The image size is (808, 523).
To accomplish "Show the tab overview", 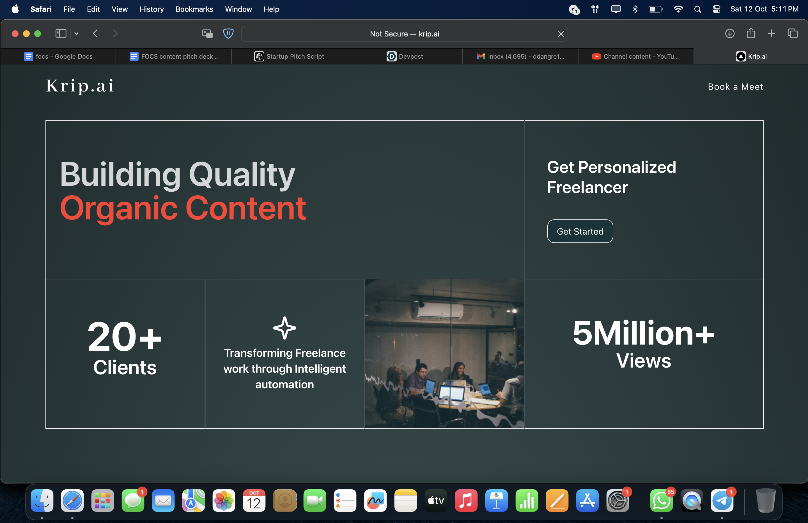I will coord(792,33).
